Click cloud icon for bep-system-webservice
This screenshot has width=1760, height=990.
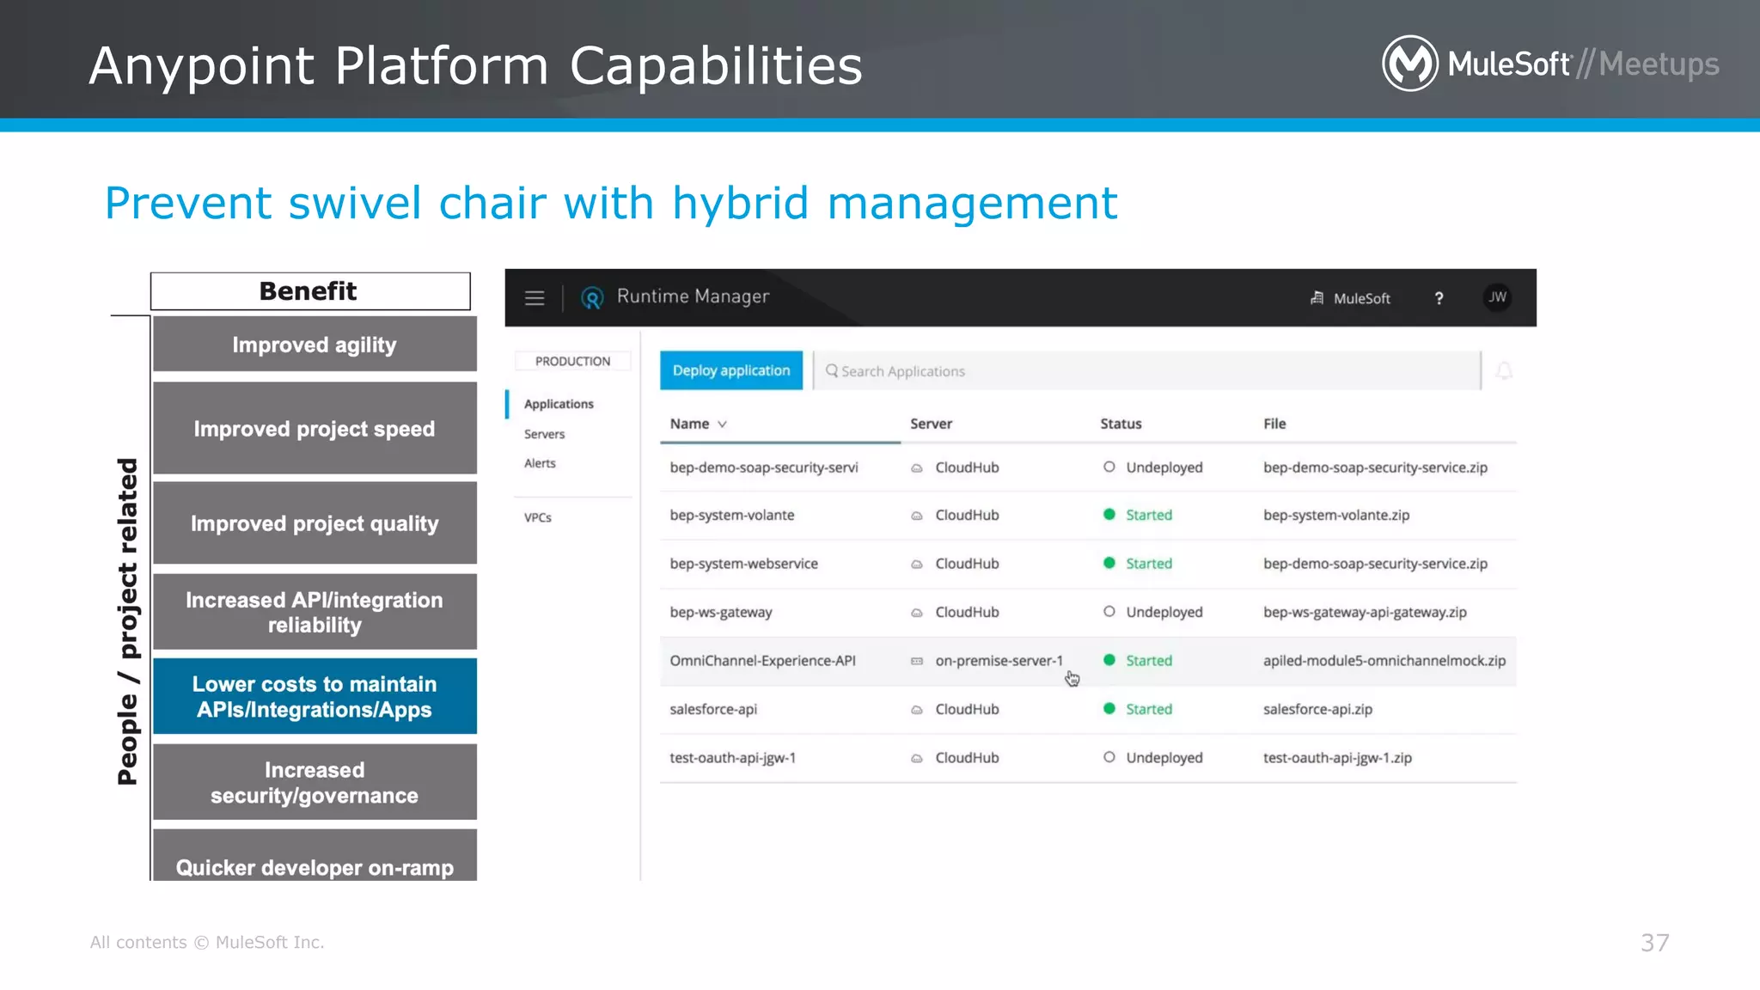[917, 565]
